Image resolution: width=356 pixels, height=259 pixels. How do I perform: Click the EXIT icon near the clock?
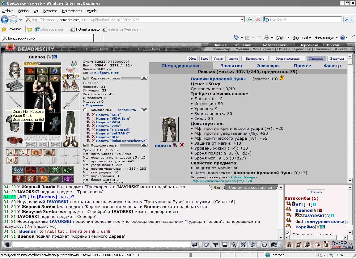(x=326, y=244)
